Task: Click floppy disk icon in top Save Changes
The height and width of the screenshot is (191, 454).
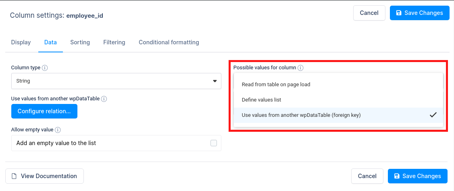Action: (x=399, y=13)
